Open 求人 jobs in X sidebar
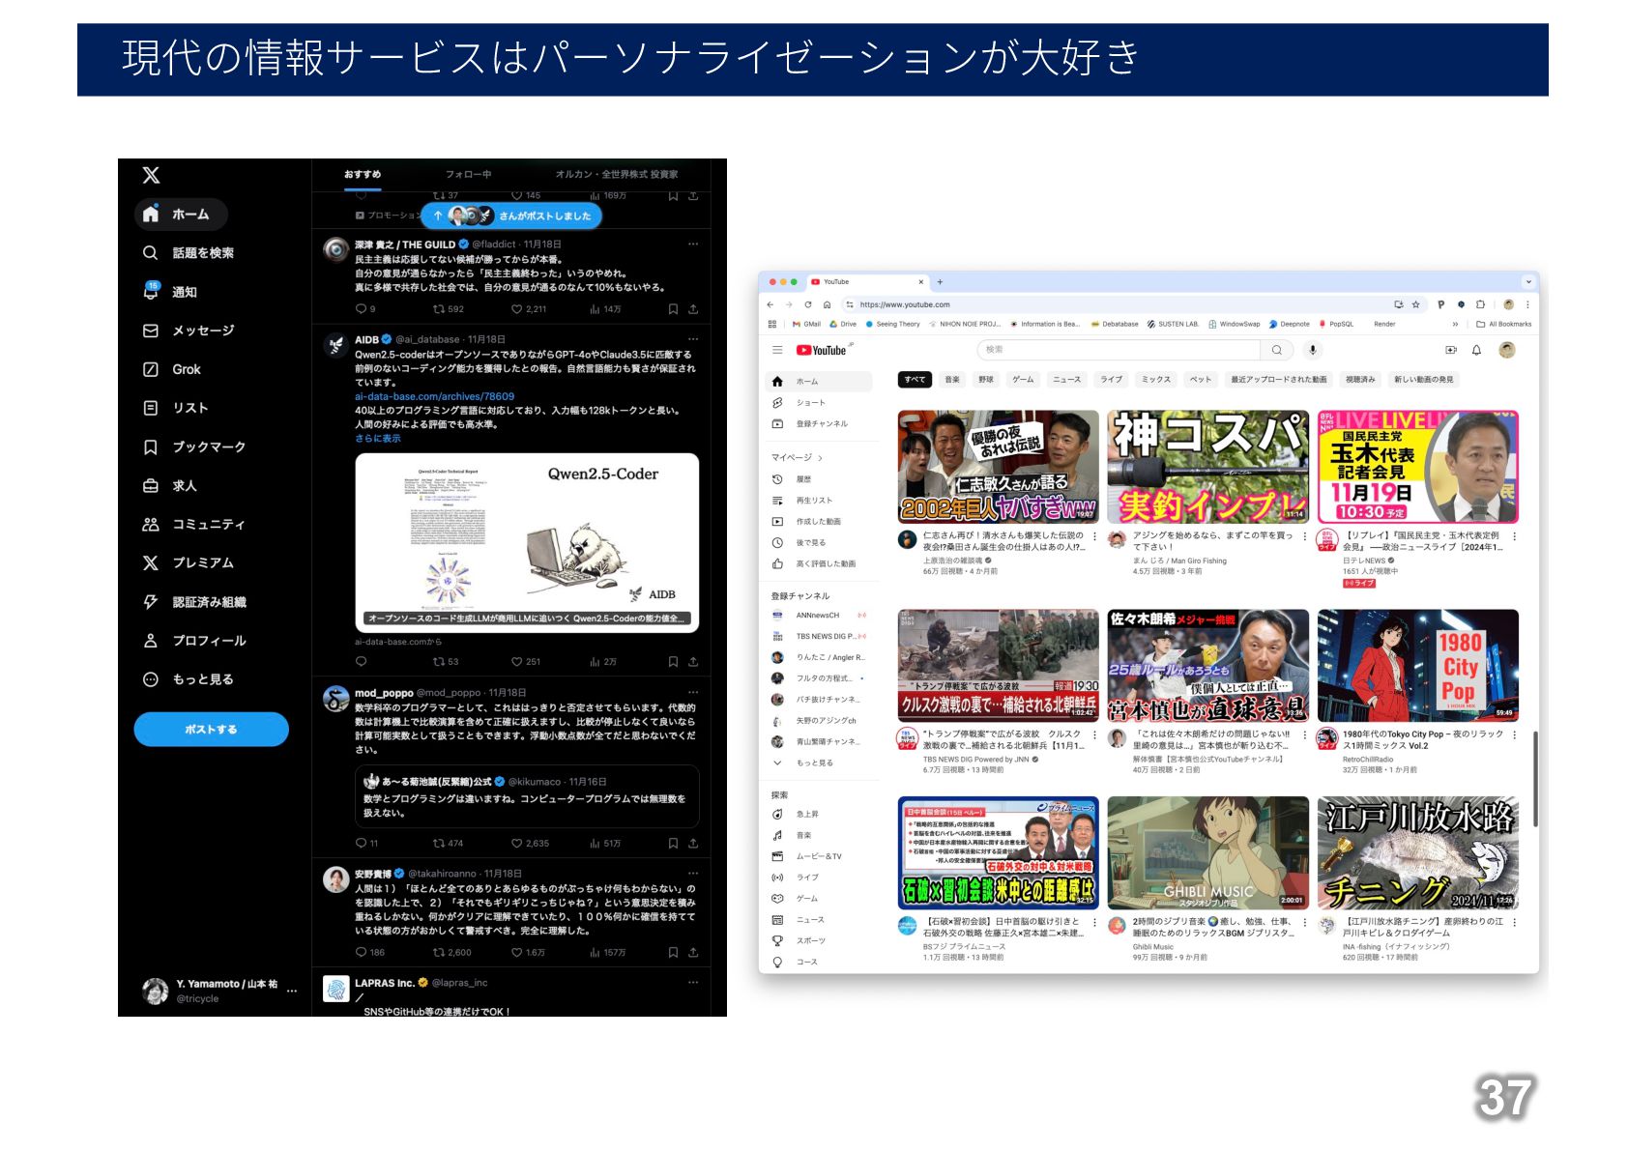This screenshot has height=1151, width=1628. click(170, 485)
